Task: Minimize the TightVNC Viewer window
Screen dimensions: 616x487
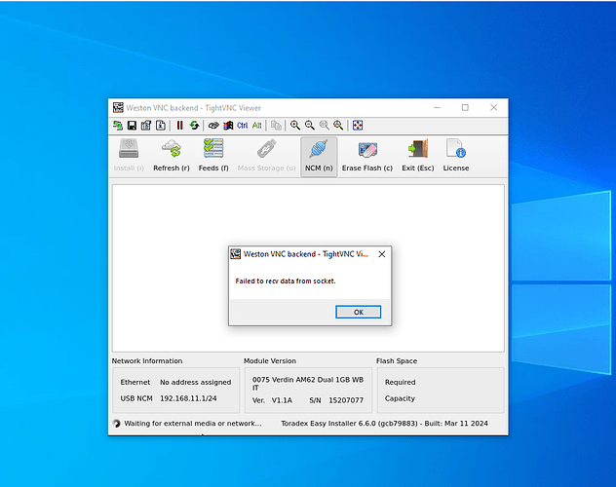Action: click(x=437, y=107)
